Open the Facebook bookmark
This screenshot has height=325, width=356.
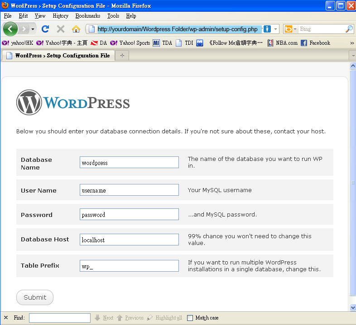pyautogui.click(x=316, y=43)
